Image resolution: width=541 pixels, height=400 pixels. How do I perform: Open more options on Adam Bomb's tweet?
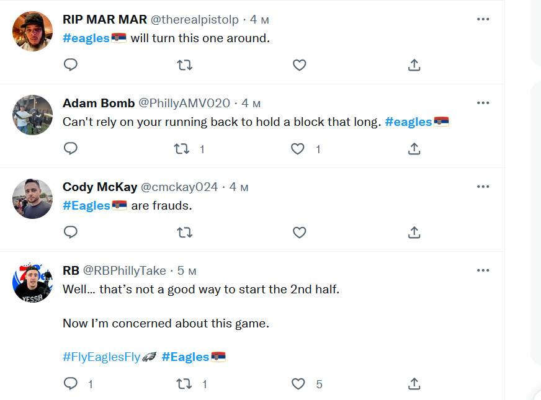[x=483, y=103]
